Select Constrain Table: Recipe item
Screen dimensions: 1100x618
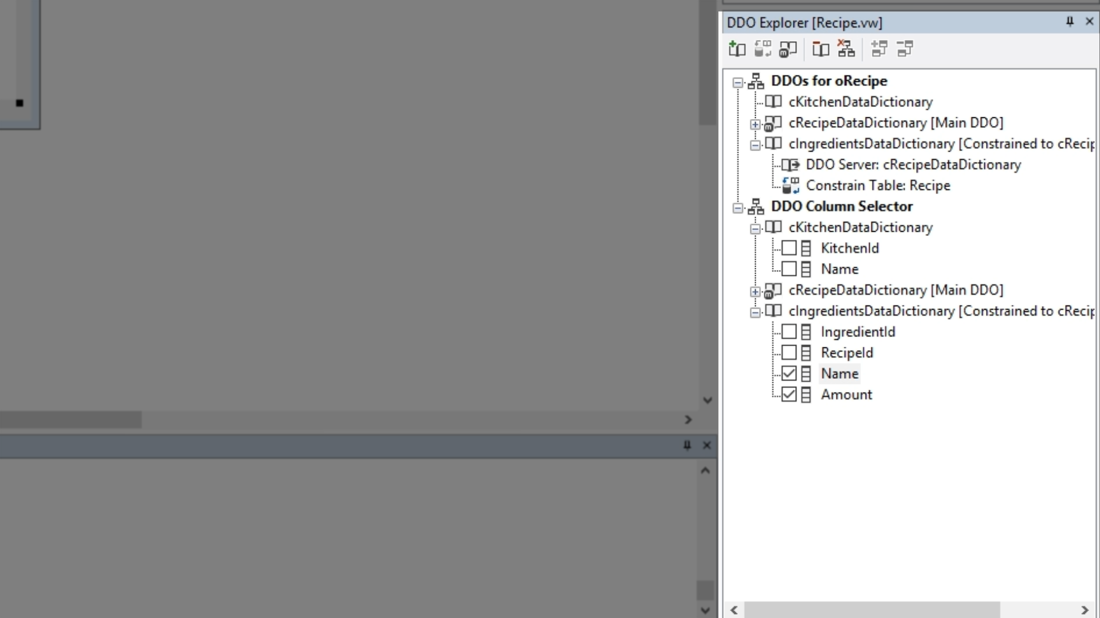pyautogui.click(x=878, y=186)
